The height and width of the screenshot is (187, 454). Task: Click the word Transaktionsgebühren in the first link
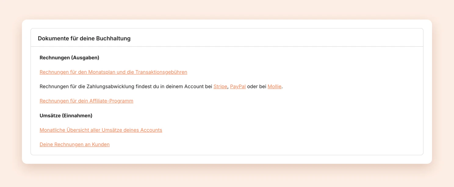[161, 72]
